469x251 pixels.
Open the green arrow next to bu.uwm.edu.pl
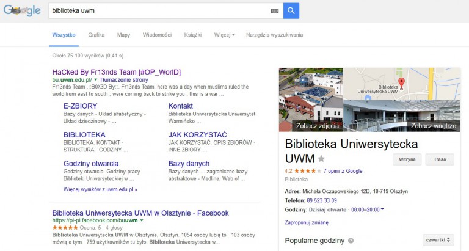click(x=96, y=80)
